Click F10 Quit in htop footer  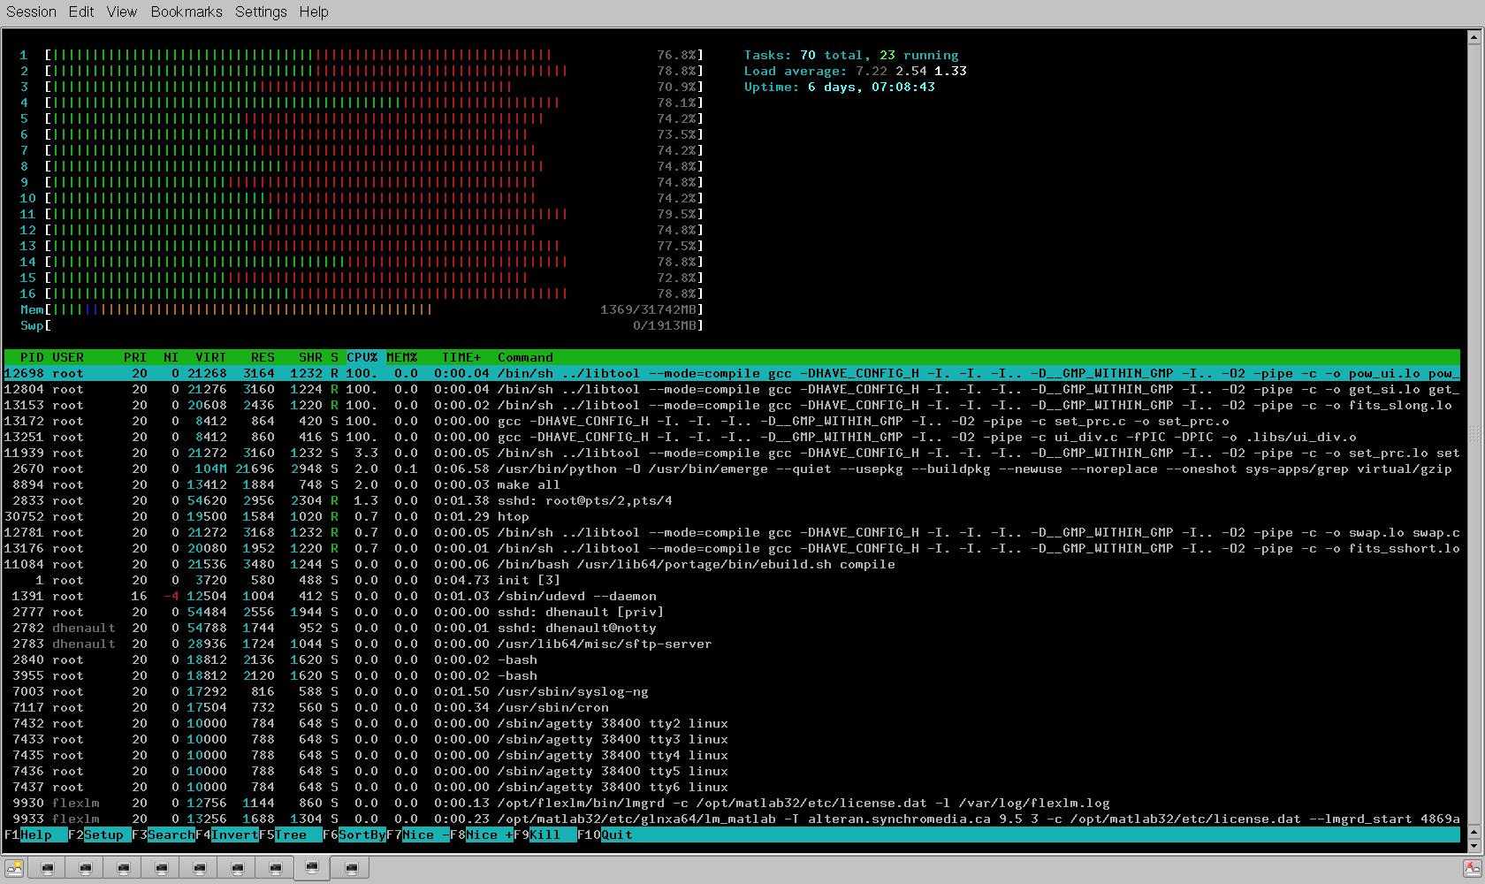pyautogui.click(x=616, y=834)
